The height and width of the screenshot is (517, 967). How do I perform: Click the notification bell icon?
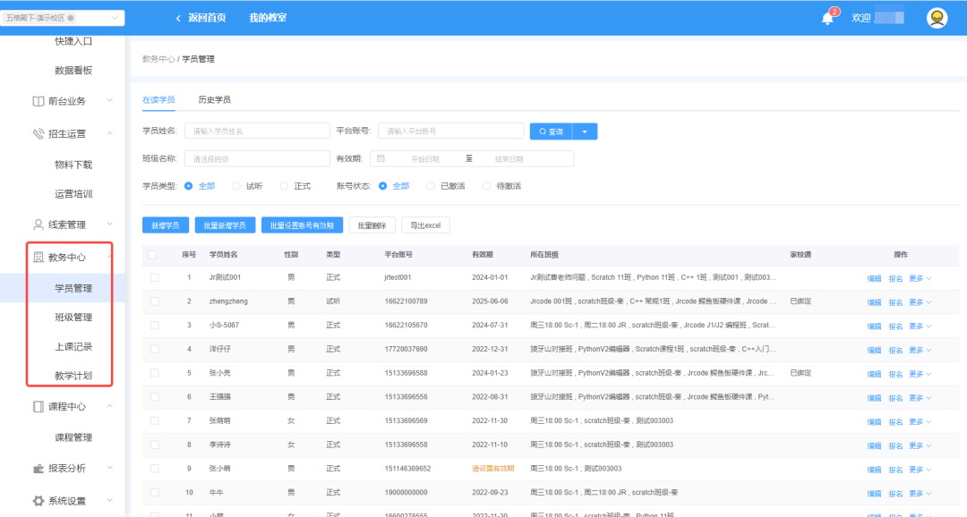(826, 19)
